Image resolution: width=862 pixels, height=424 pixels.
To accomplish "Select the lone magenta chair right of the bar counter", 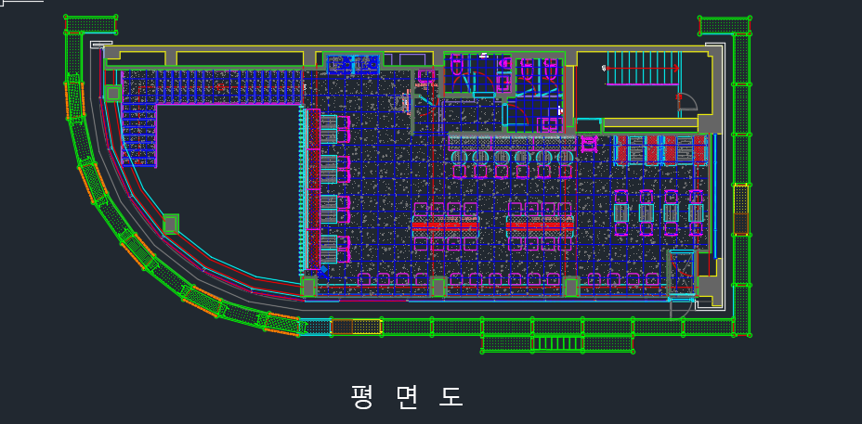I will tap(589, 145).
